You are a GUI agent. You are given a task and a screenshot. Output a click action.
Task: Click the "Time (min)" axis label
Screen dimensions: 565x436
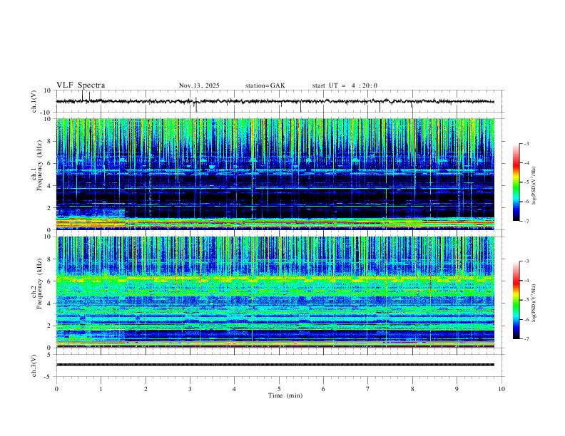click(285, 395)
